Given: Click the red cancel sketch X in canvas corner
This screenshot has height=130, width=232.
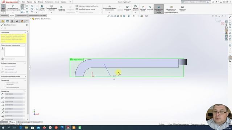Looking at the screenshot, I should tap(222, 23).
